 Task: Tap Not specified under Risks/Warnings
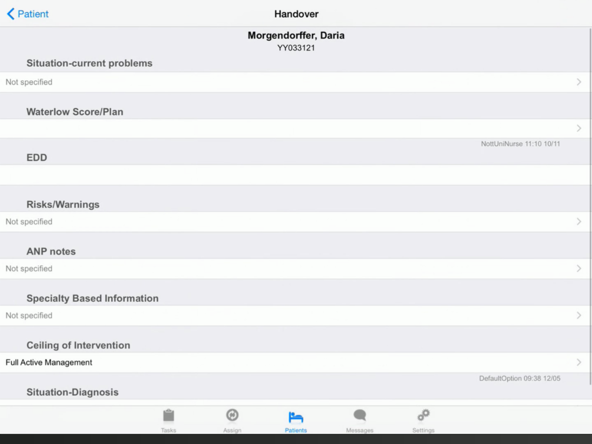tap(29, 222)
